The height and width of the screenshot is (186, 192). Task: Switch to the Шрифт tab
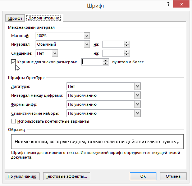click(x=15, y=18)
